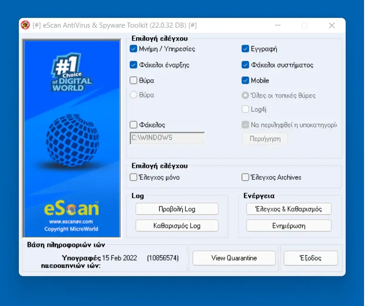Click the signature count (10856574)
This screenshot has height=306, width=365.
pos(163,258)
